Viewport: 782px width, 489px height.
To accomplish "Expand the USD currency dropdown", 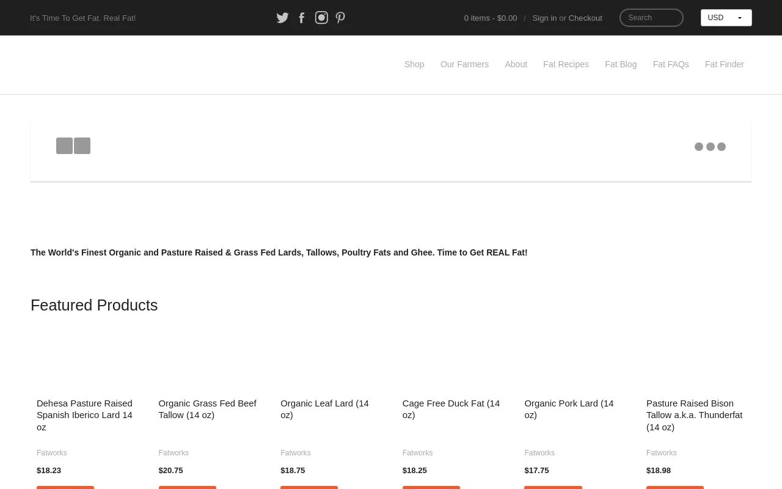I will pyautogui.click(x=726, y=18).
